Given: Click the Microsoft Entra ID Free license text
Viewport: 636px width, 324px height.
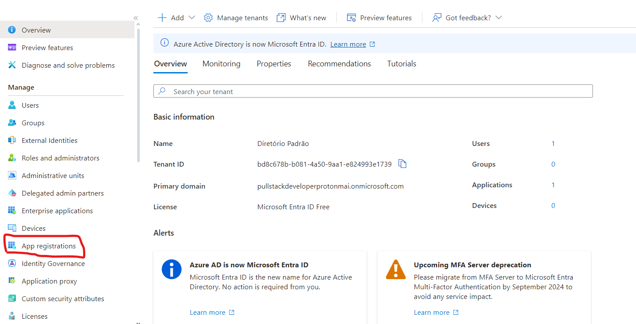Looking at the screenshot, I should 293,207.
